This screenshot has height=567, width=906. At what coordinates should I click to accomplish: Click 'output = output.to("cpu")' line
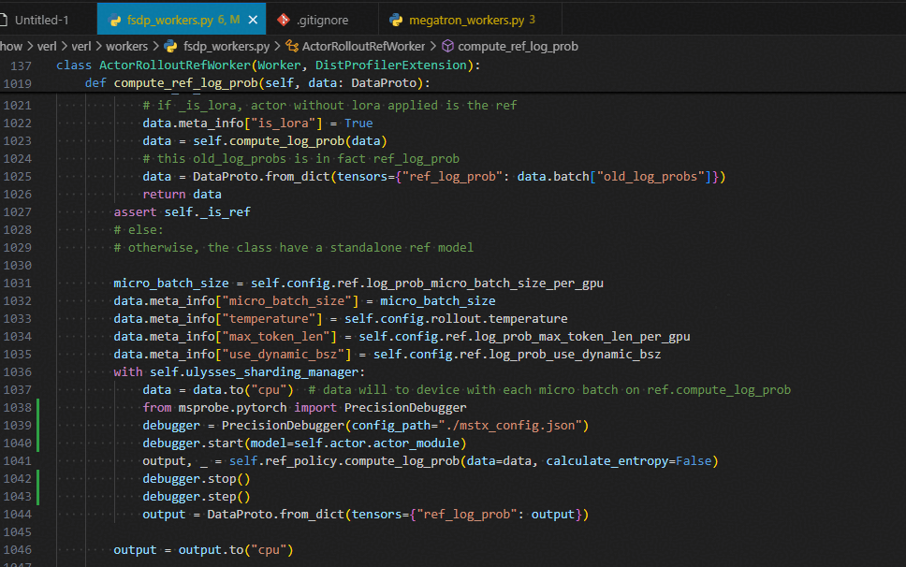point(203,549)
